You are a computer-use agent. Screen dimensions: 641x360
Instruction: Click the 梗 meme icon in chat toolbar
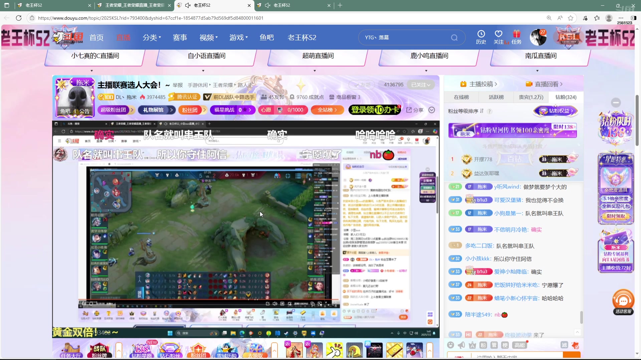point(505,345)
